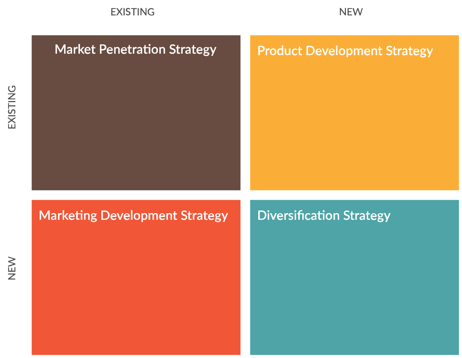This screenshot has width=462, height=358.
Task: Click the word Diversification in teal box
Action: coord(298,216)
